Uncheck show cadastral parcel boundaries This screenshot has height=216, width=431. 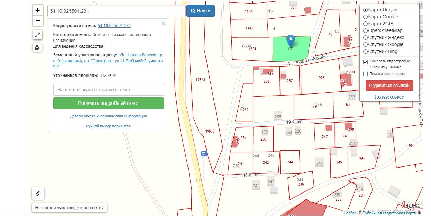tap(366, 62)
